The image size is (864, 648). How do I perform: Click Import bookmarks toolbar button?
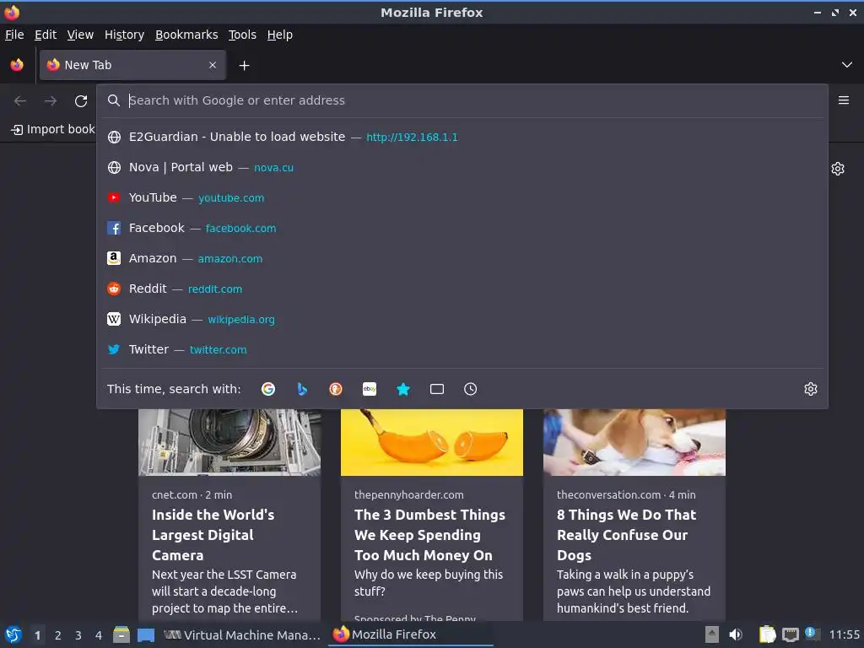point(53,129)
